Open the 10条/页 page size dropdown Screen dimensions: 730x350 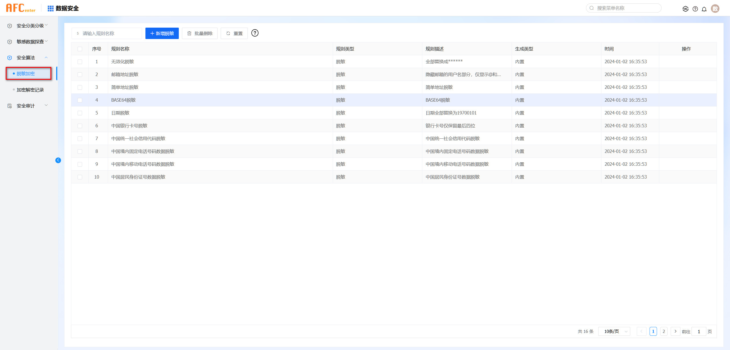(x=615, y=331)
